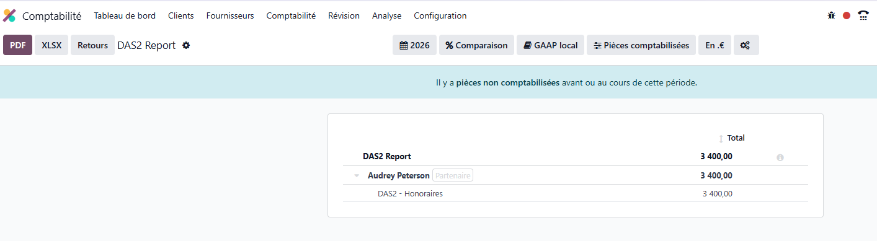The image size is (877, 241).
Task: Select the DAS2 - Honoraires line
Action: pos(410,194)
